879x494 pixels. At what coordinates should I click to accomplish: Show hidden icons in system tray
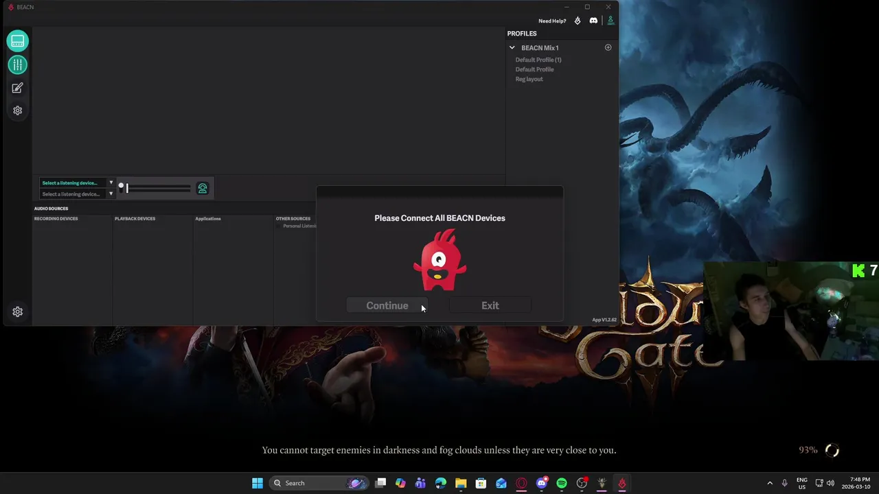(770, 483)
